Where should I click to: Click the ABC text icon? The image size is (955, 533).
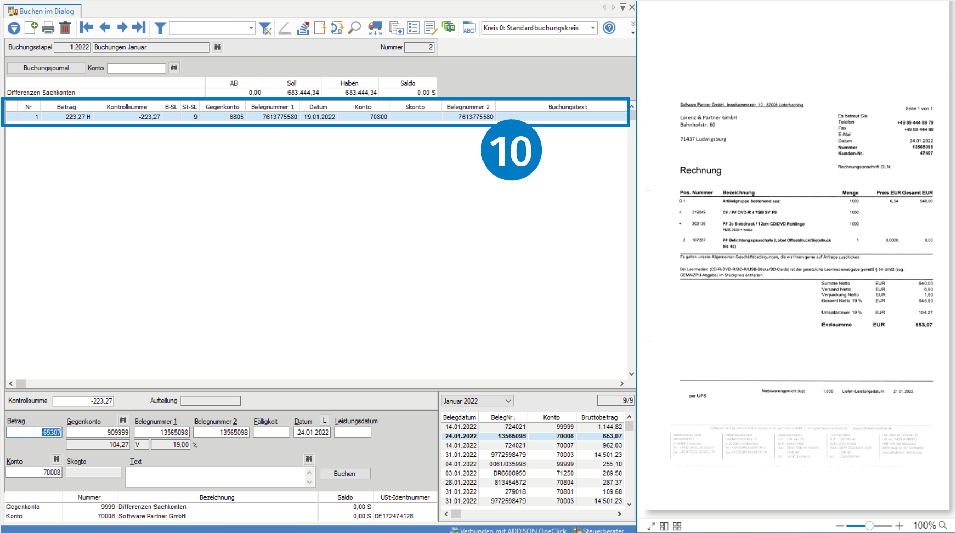pyautogui.click(x=468, y=28)
